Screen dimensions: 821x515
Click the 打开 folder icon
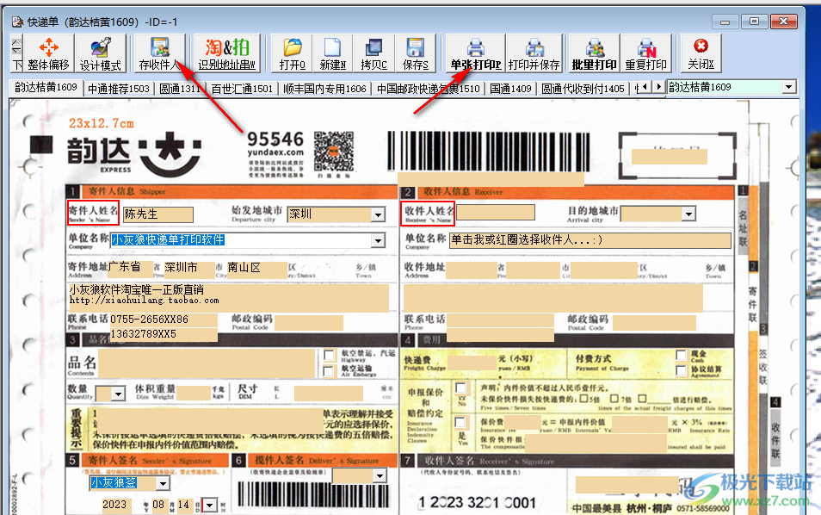click(292, 53)
